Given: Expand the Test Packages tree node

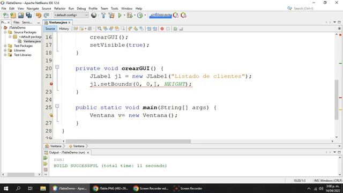Looking at the screenshot, I should pyautogui.click(x=5, y=46).
